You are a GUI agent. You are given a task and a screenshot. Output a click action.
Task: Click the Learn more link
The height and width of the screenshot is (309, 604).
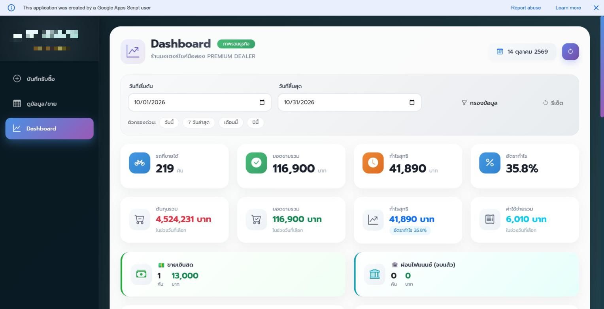[568, 7]
